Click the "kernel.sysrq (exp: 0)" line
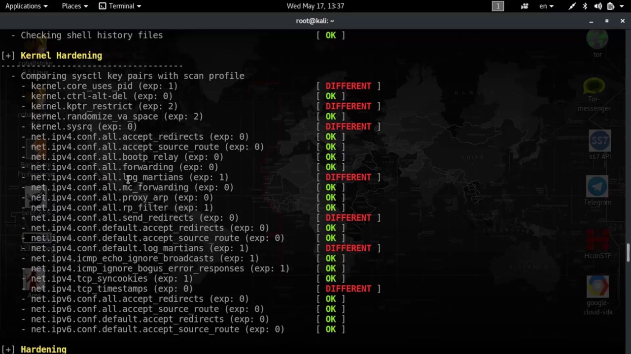Image resolution: width=631 pixels, height=354 pixels. pyautogui.click(x=84, y=126)
